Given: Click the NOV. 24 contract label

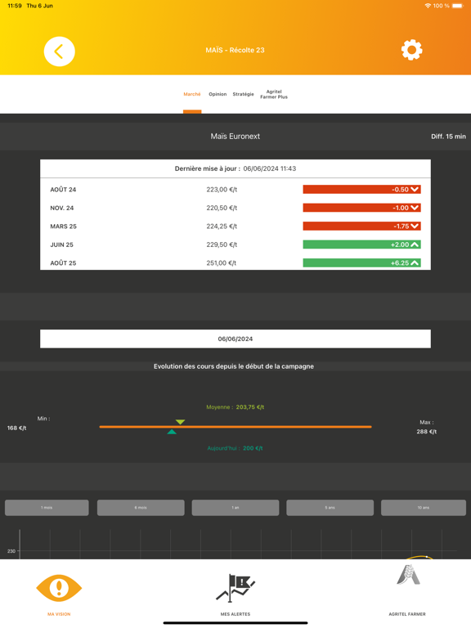Looking at the screenshot, I should click(61, 208).
